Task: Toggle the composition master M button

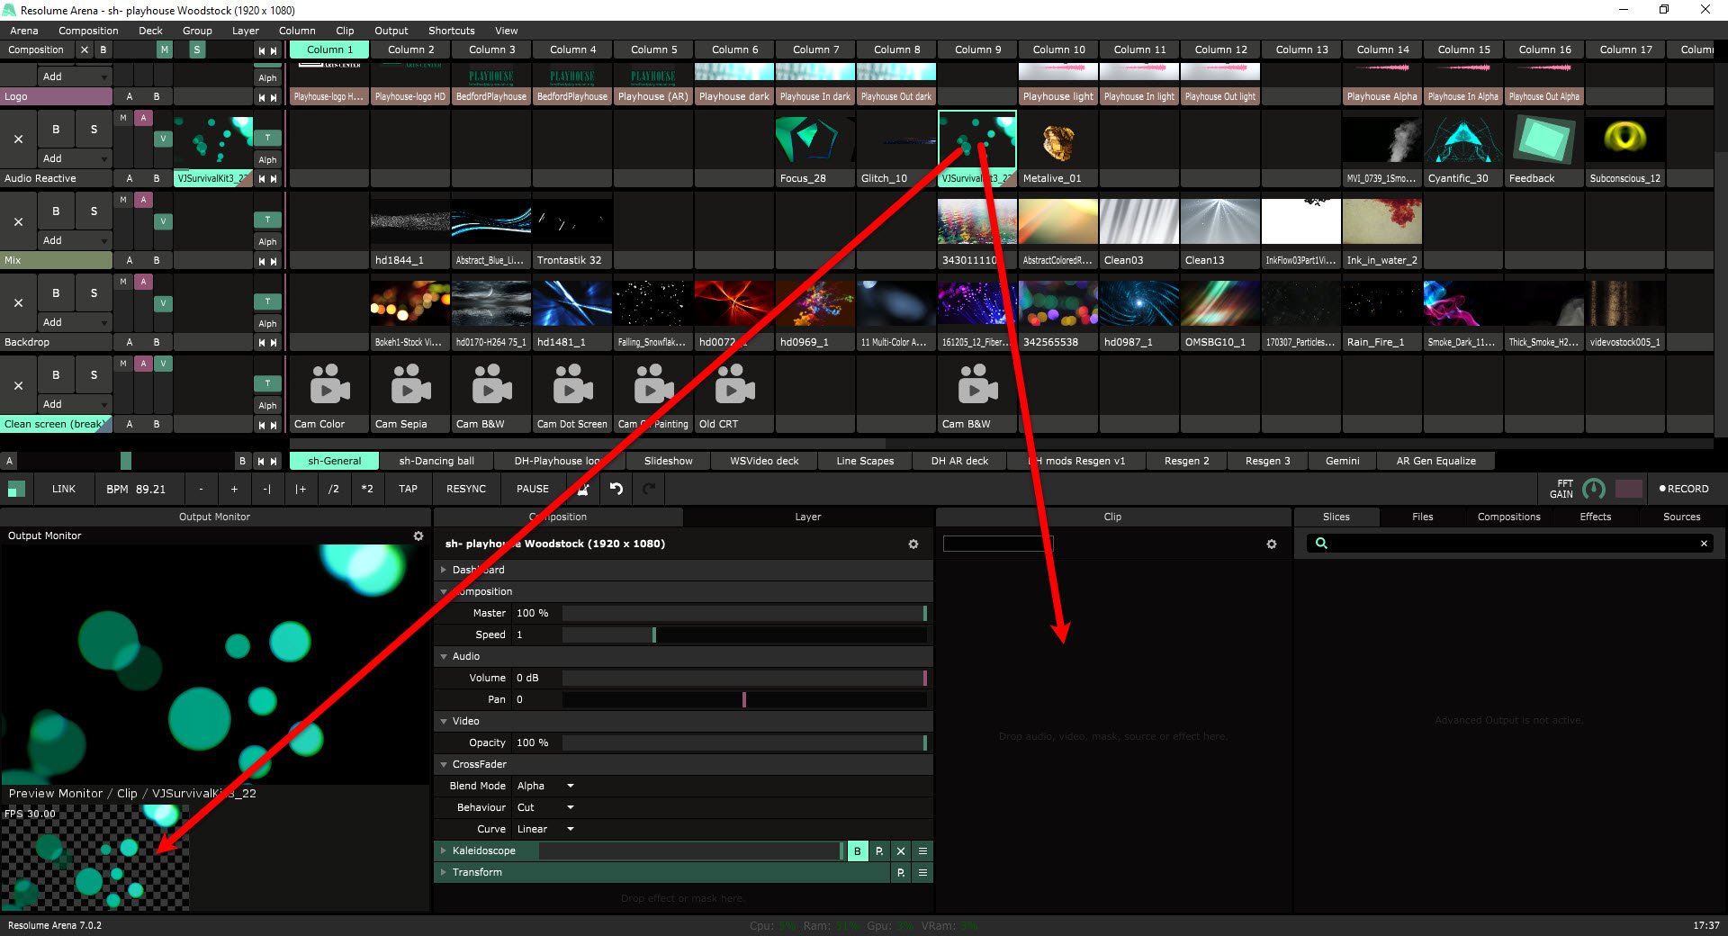Action: tap(164, 50)
